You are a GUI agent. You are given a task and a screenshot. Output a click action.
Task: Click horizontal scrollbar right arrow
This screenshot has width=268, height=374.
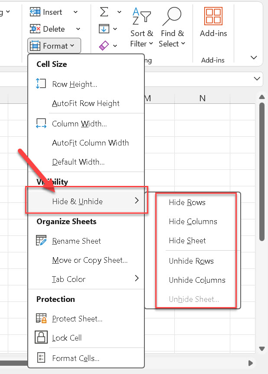click(250, 363)
